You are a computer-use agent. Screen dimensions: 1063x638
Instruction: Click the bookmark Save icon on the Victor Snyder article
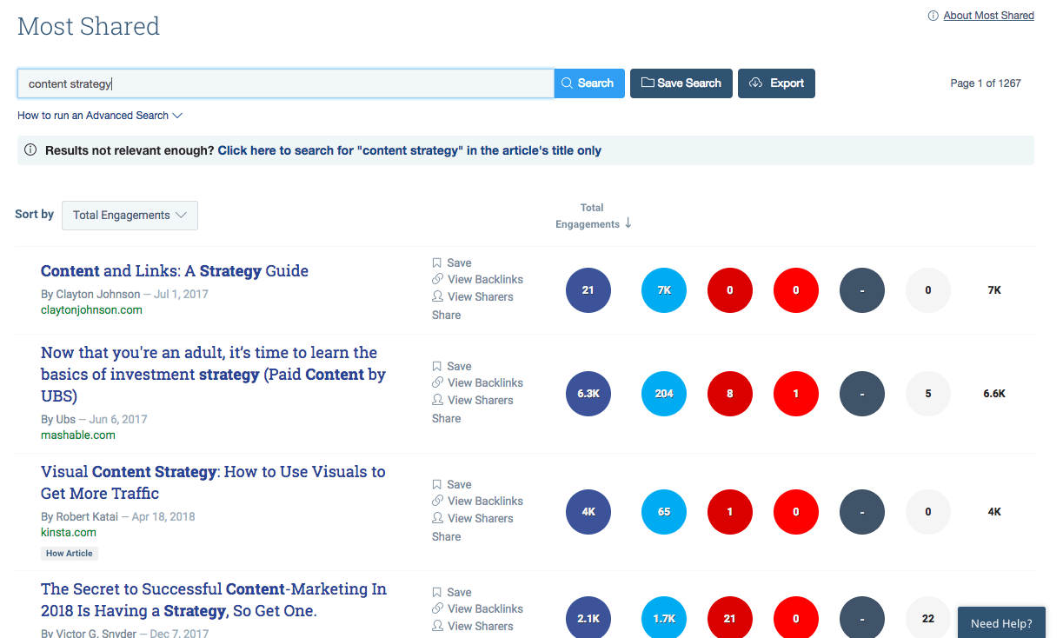[x=437, y=591]
